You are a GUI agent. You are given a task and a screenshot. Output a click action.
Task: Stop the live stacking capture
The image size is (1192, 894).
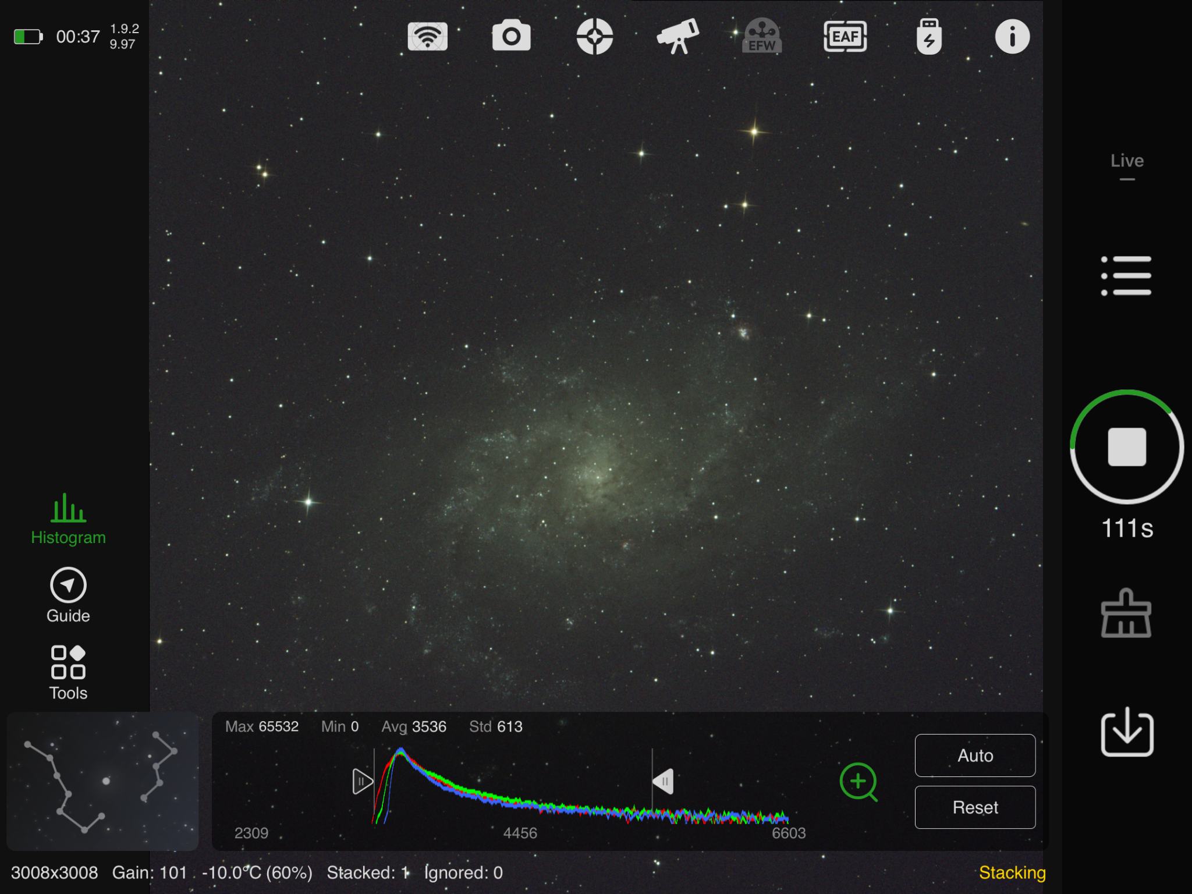(1127, 446)
